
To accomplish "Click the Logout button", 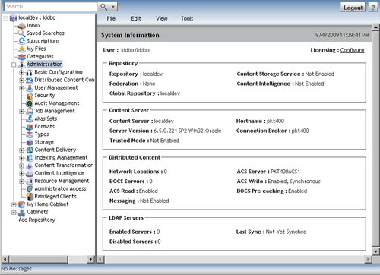I will click(x=353, y=8).
